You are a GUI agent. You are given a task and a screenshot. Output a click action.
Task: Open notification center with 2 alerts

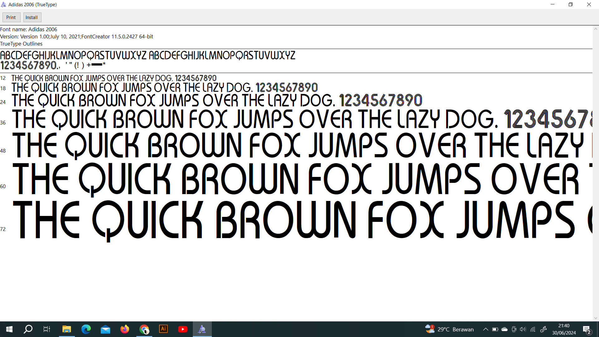(x=587, y=330)
